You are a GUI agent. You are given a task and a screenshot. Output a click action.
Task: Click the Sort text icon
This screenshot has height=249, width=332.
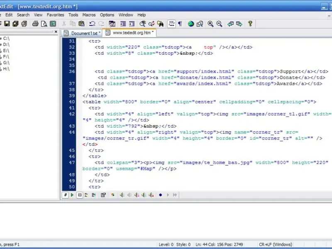coord(112,24)
